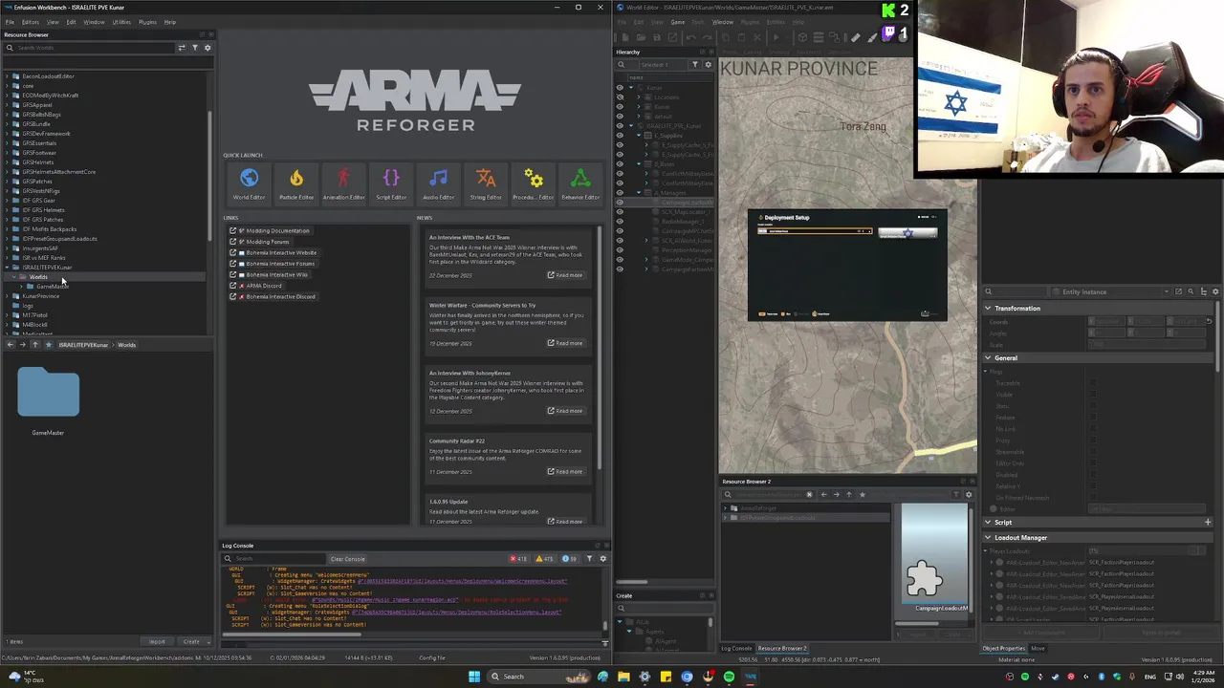The height and width of the screenshot is (688, 1224).
Task: Open the Particle Editor quick launch icon
Action: (296, 183)
